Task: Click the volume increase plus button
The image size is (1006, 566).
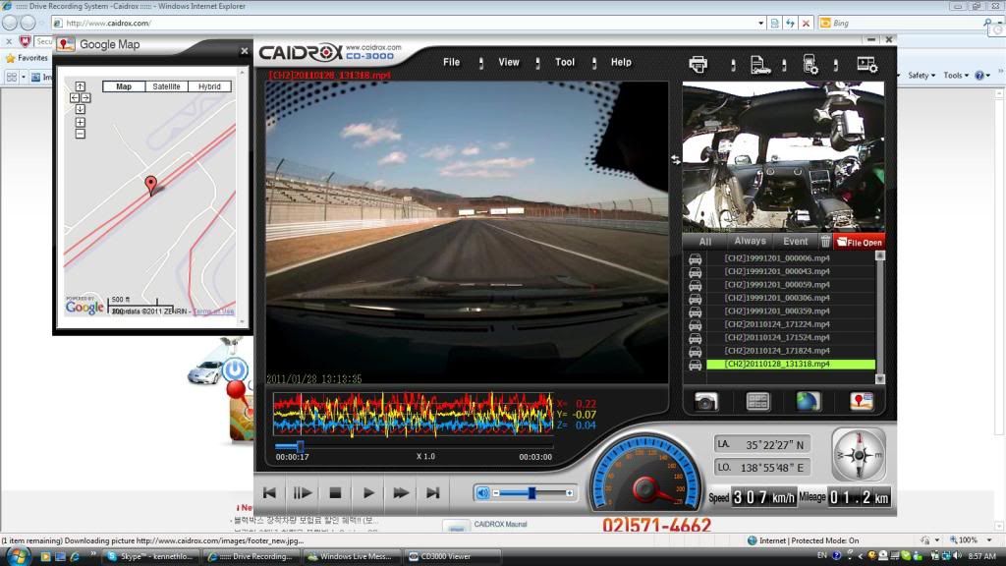Action: (569, 493)
